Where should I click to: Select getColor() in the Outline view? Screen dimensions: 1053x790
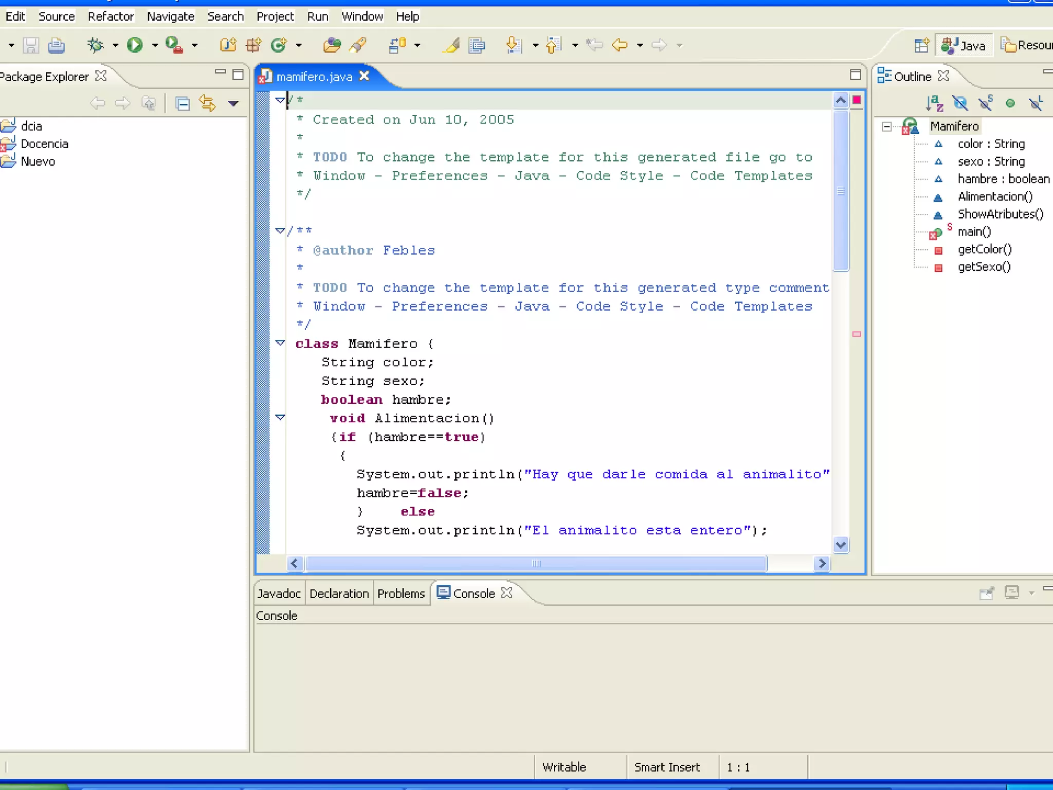984,249
